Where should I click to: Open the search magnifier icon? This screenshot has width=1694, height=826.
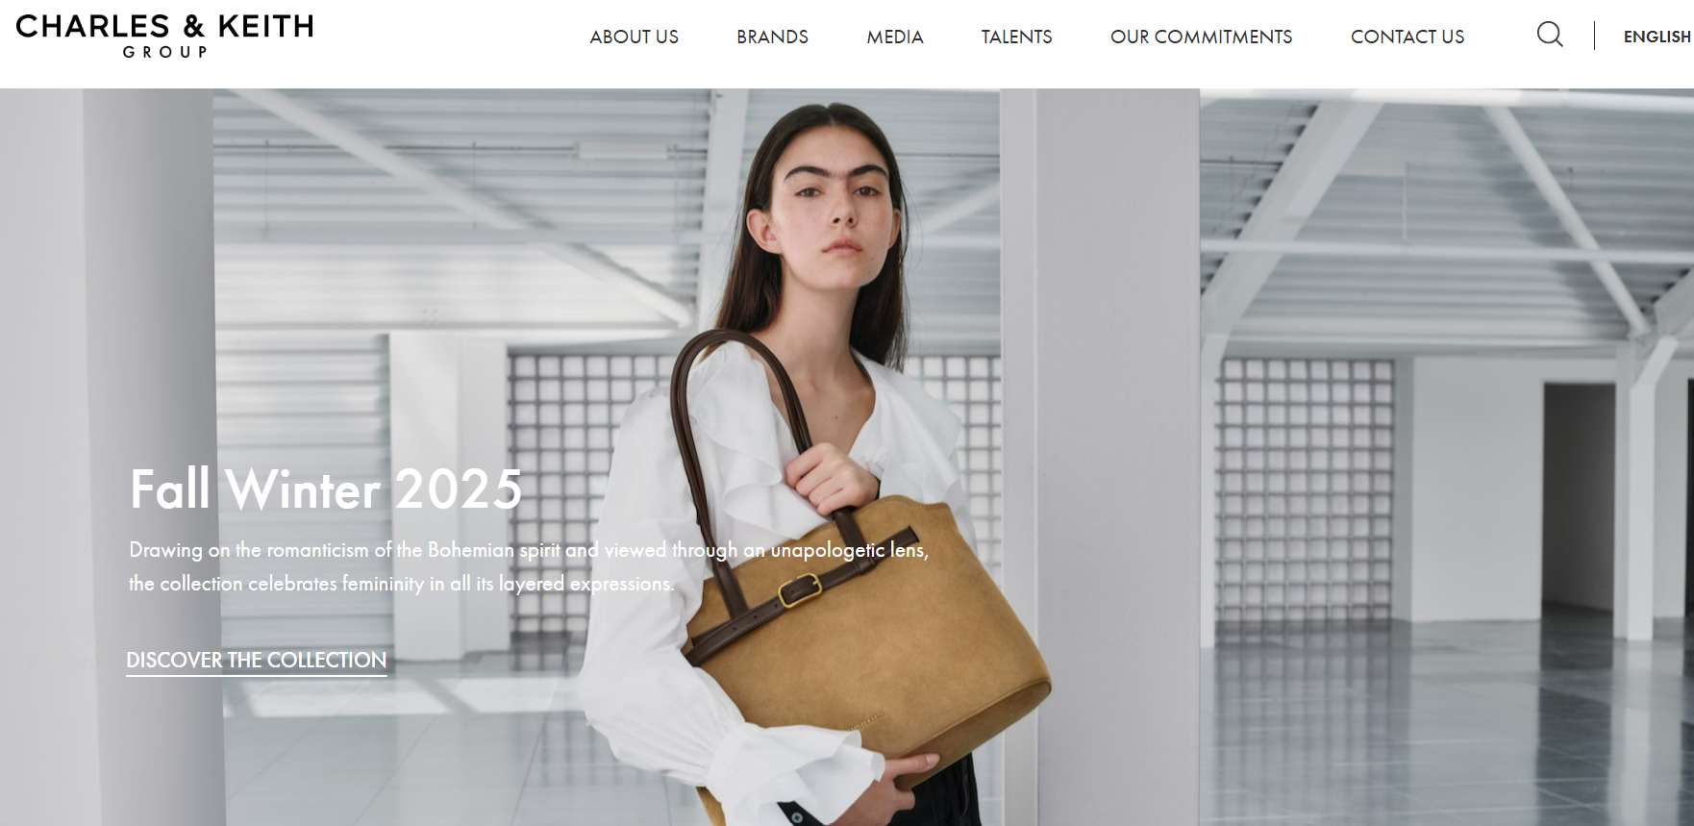tap(1550, 35)
